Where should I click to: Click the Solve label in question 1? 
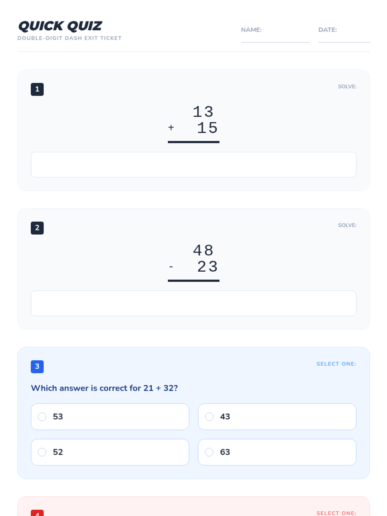pos(347,86)
